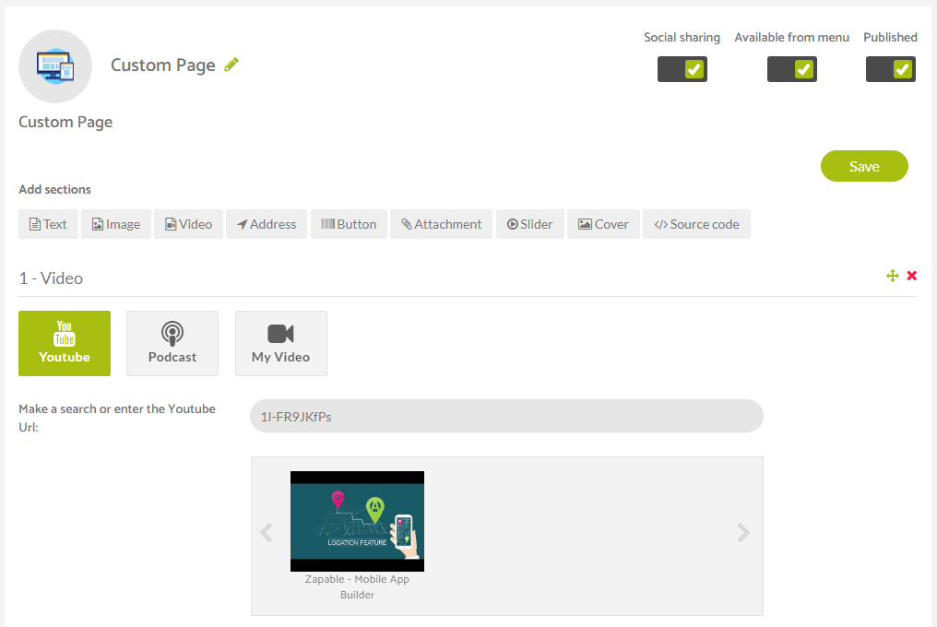The image size is (937, 627).
Task: Toggle the Available from menu switch
Action: pyautogui.click(x=792, y=69)
